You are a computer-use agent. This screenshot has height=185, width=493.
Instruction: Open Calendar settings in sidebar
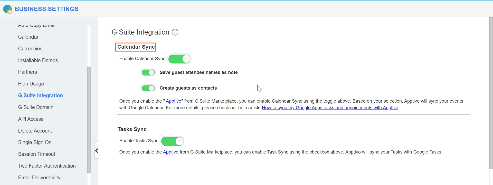[28, 37]
